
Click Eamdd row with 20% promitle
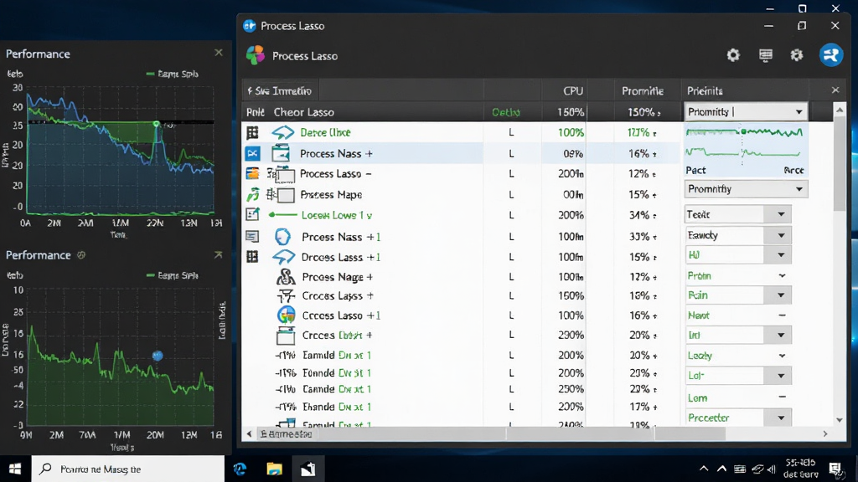[337, 355]
